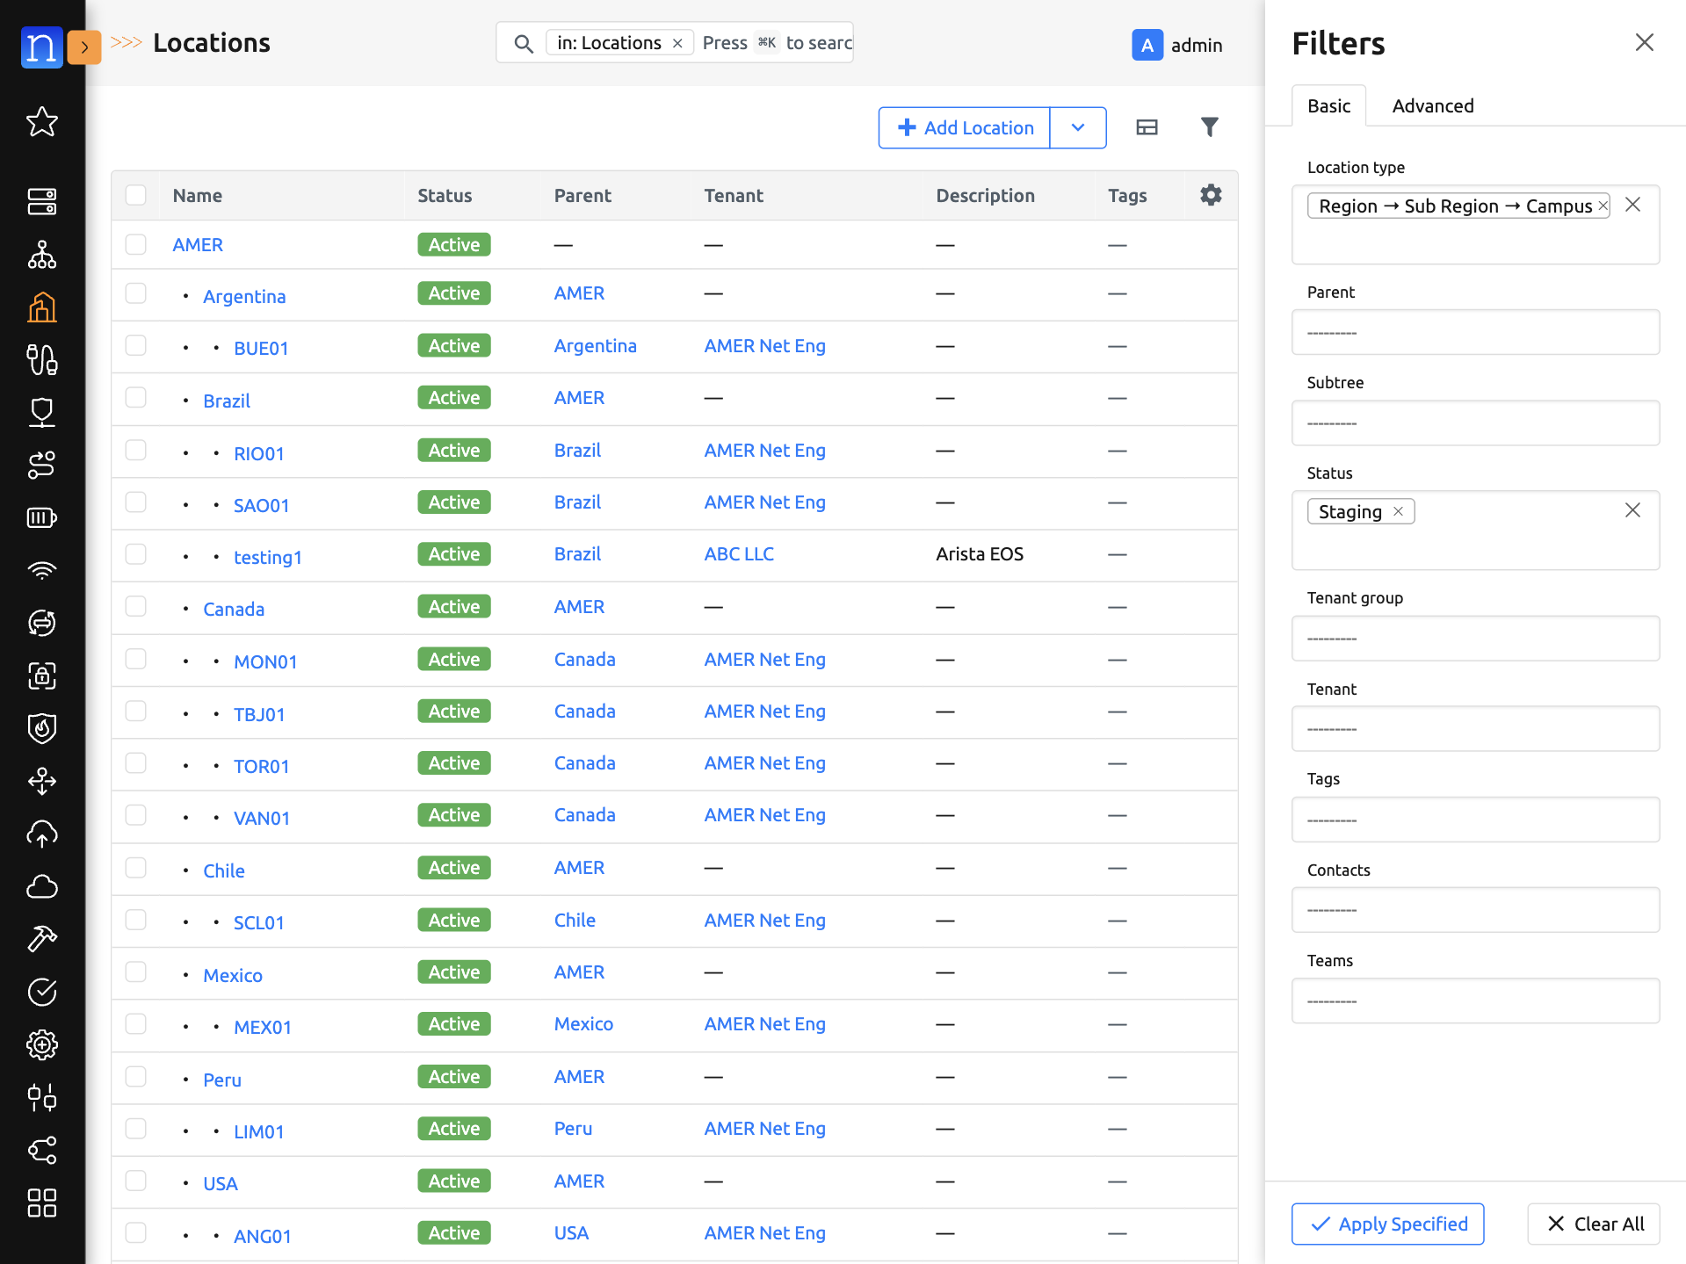Open the favorites star sidebar icon
Viewport: 1686px width, 1264px height.
(x=41, y=122)
